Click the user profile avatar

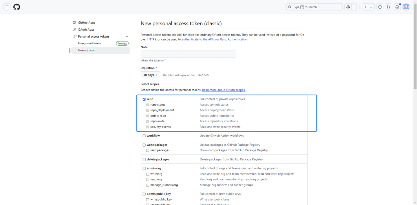406,7
